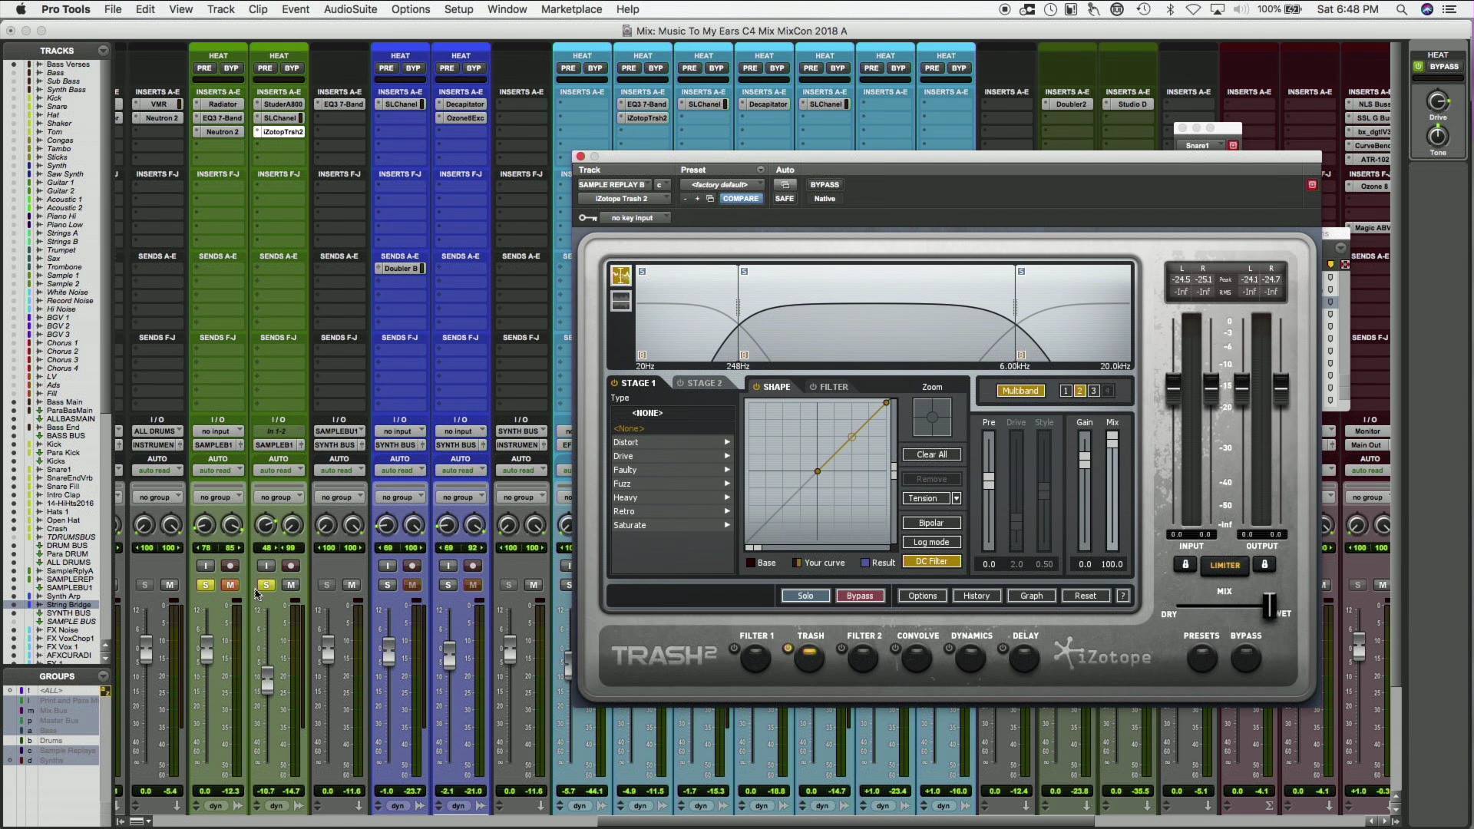
Task: Click the round Bypass button in Trash 2
Action: tap(1245, 658)
